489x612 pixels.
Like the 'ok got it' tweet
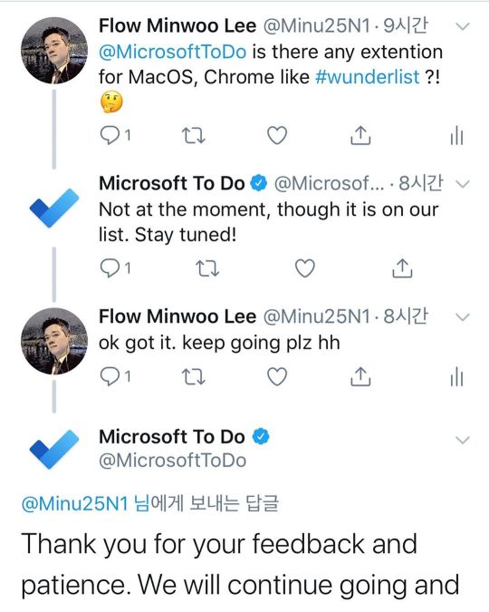coord(277,376)
